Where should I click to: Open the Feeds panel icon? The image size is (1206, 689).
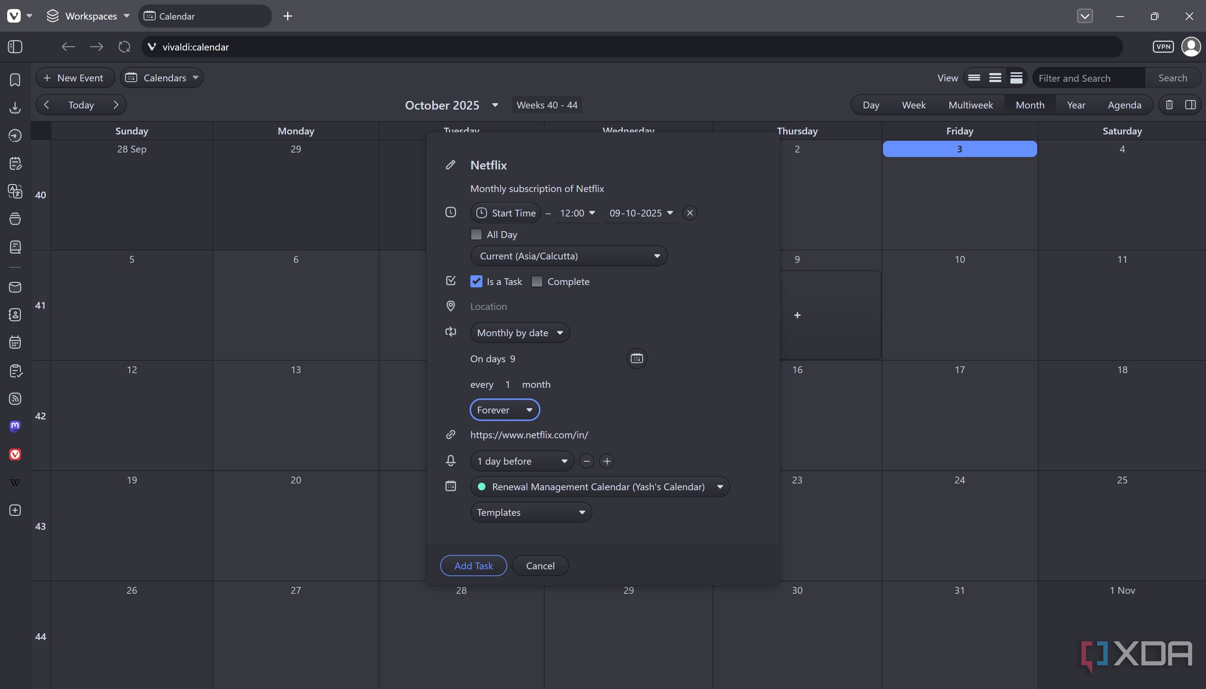15,399
